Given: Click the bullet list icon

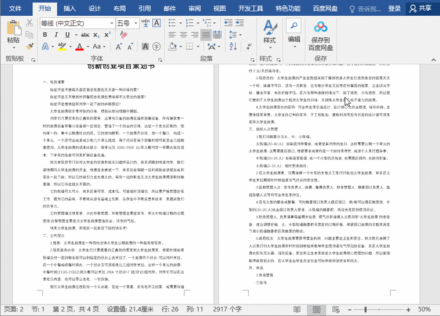Looking at the screenshot, I should (174, 23).
